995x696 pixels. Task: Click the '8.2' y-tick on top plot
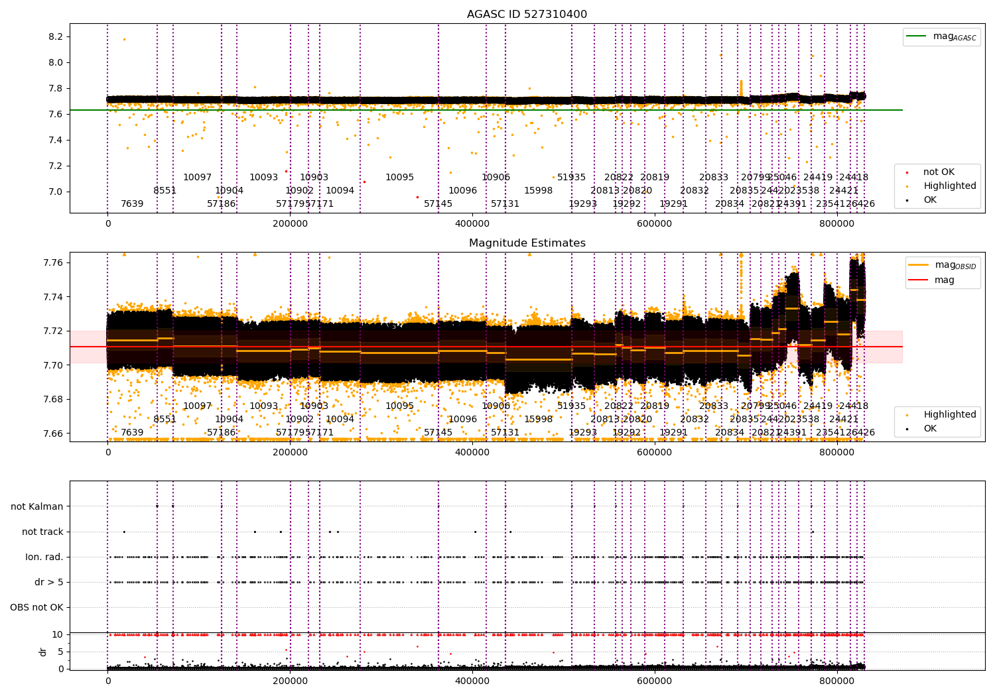point(56,36)
